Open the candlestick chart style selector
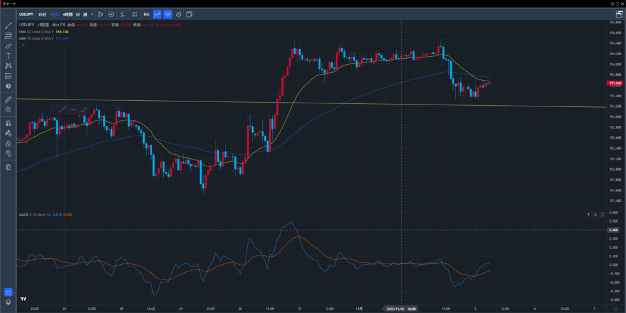 (x=101, y=14)
